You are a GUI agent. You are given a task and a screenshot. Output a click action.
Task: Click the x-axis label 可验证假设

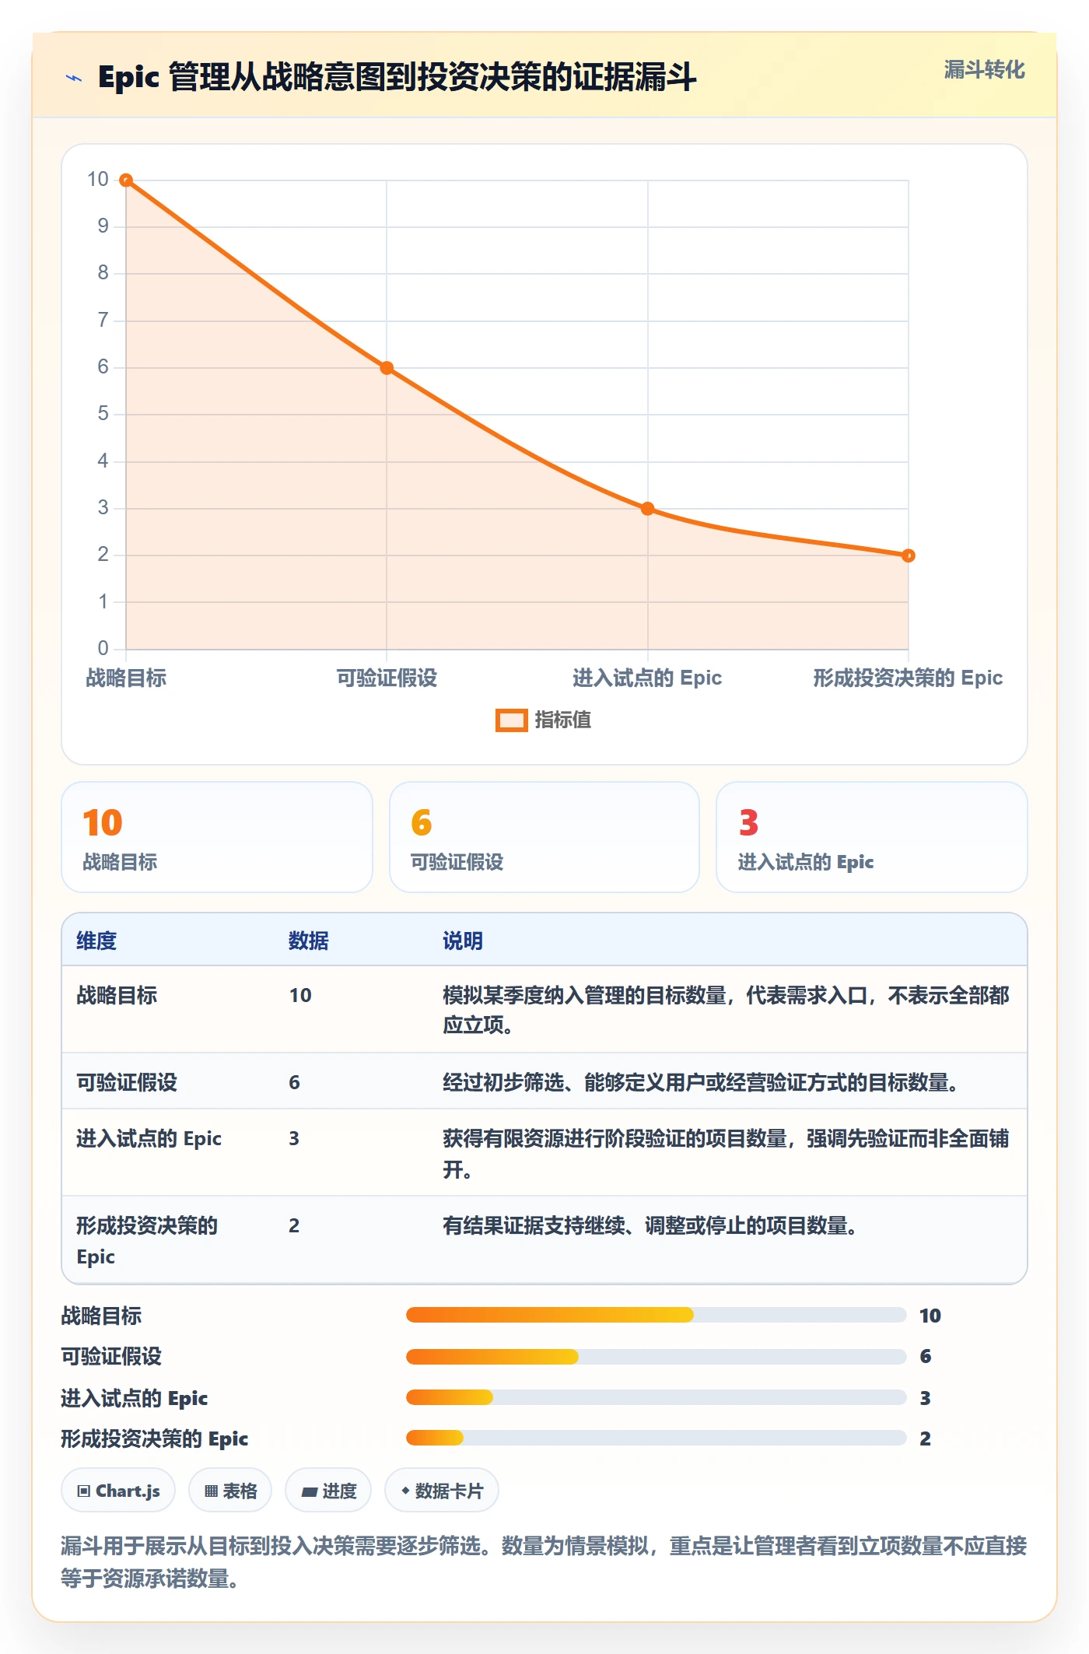(x=387, y=678)
